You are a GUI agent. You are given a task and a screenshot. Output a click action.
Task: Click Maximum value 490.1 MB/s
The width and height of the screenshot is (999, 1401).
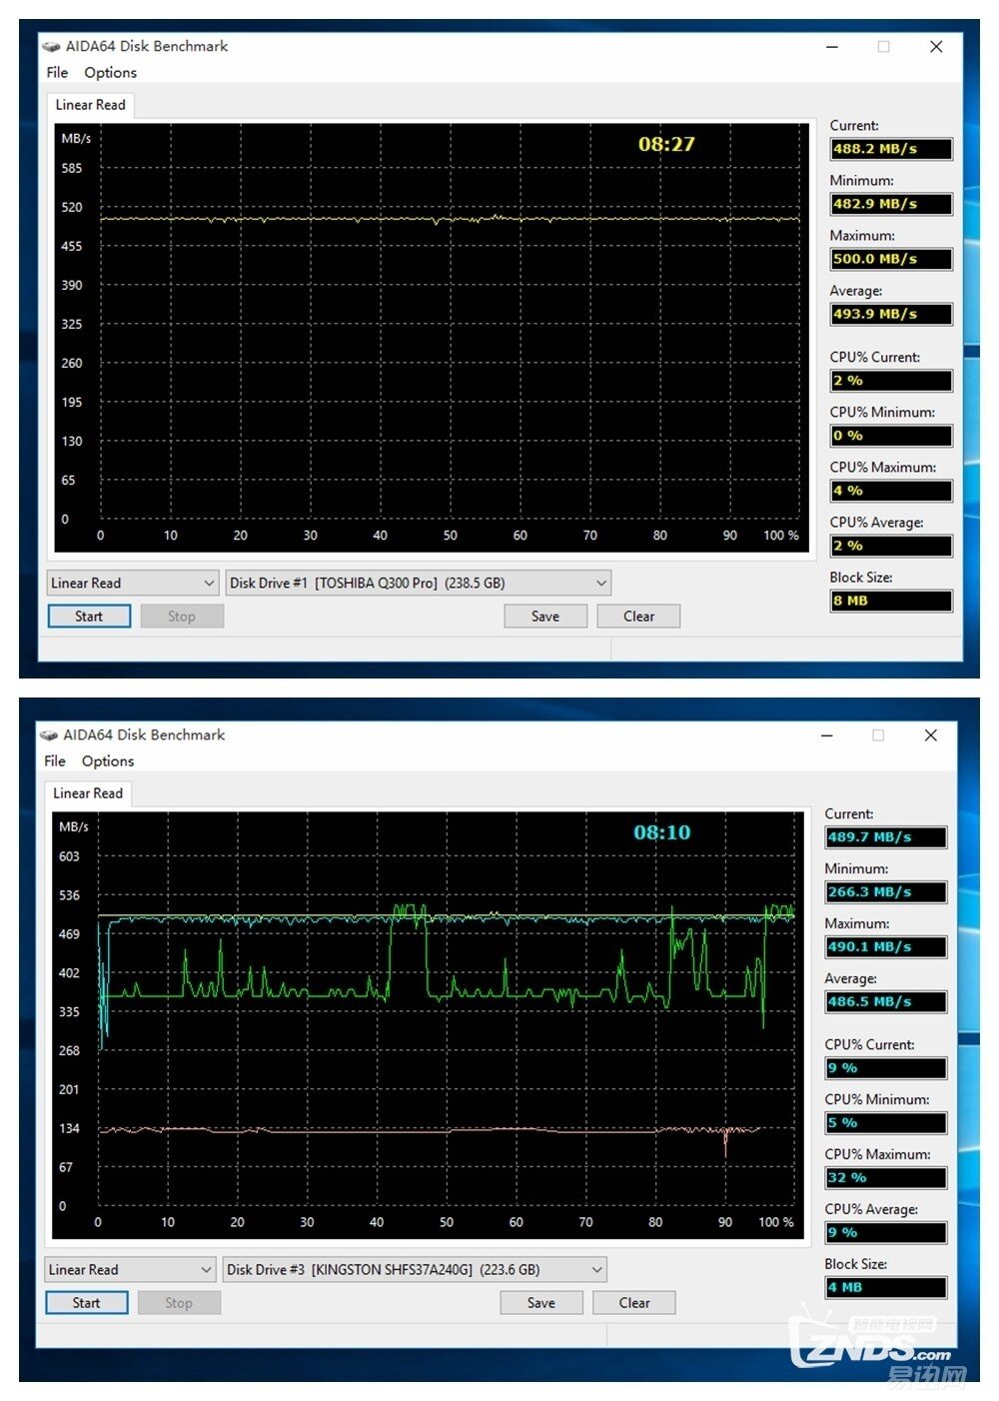[x=886, y=947]
